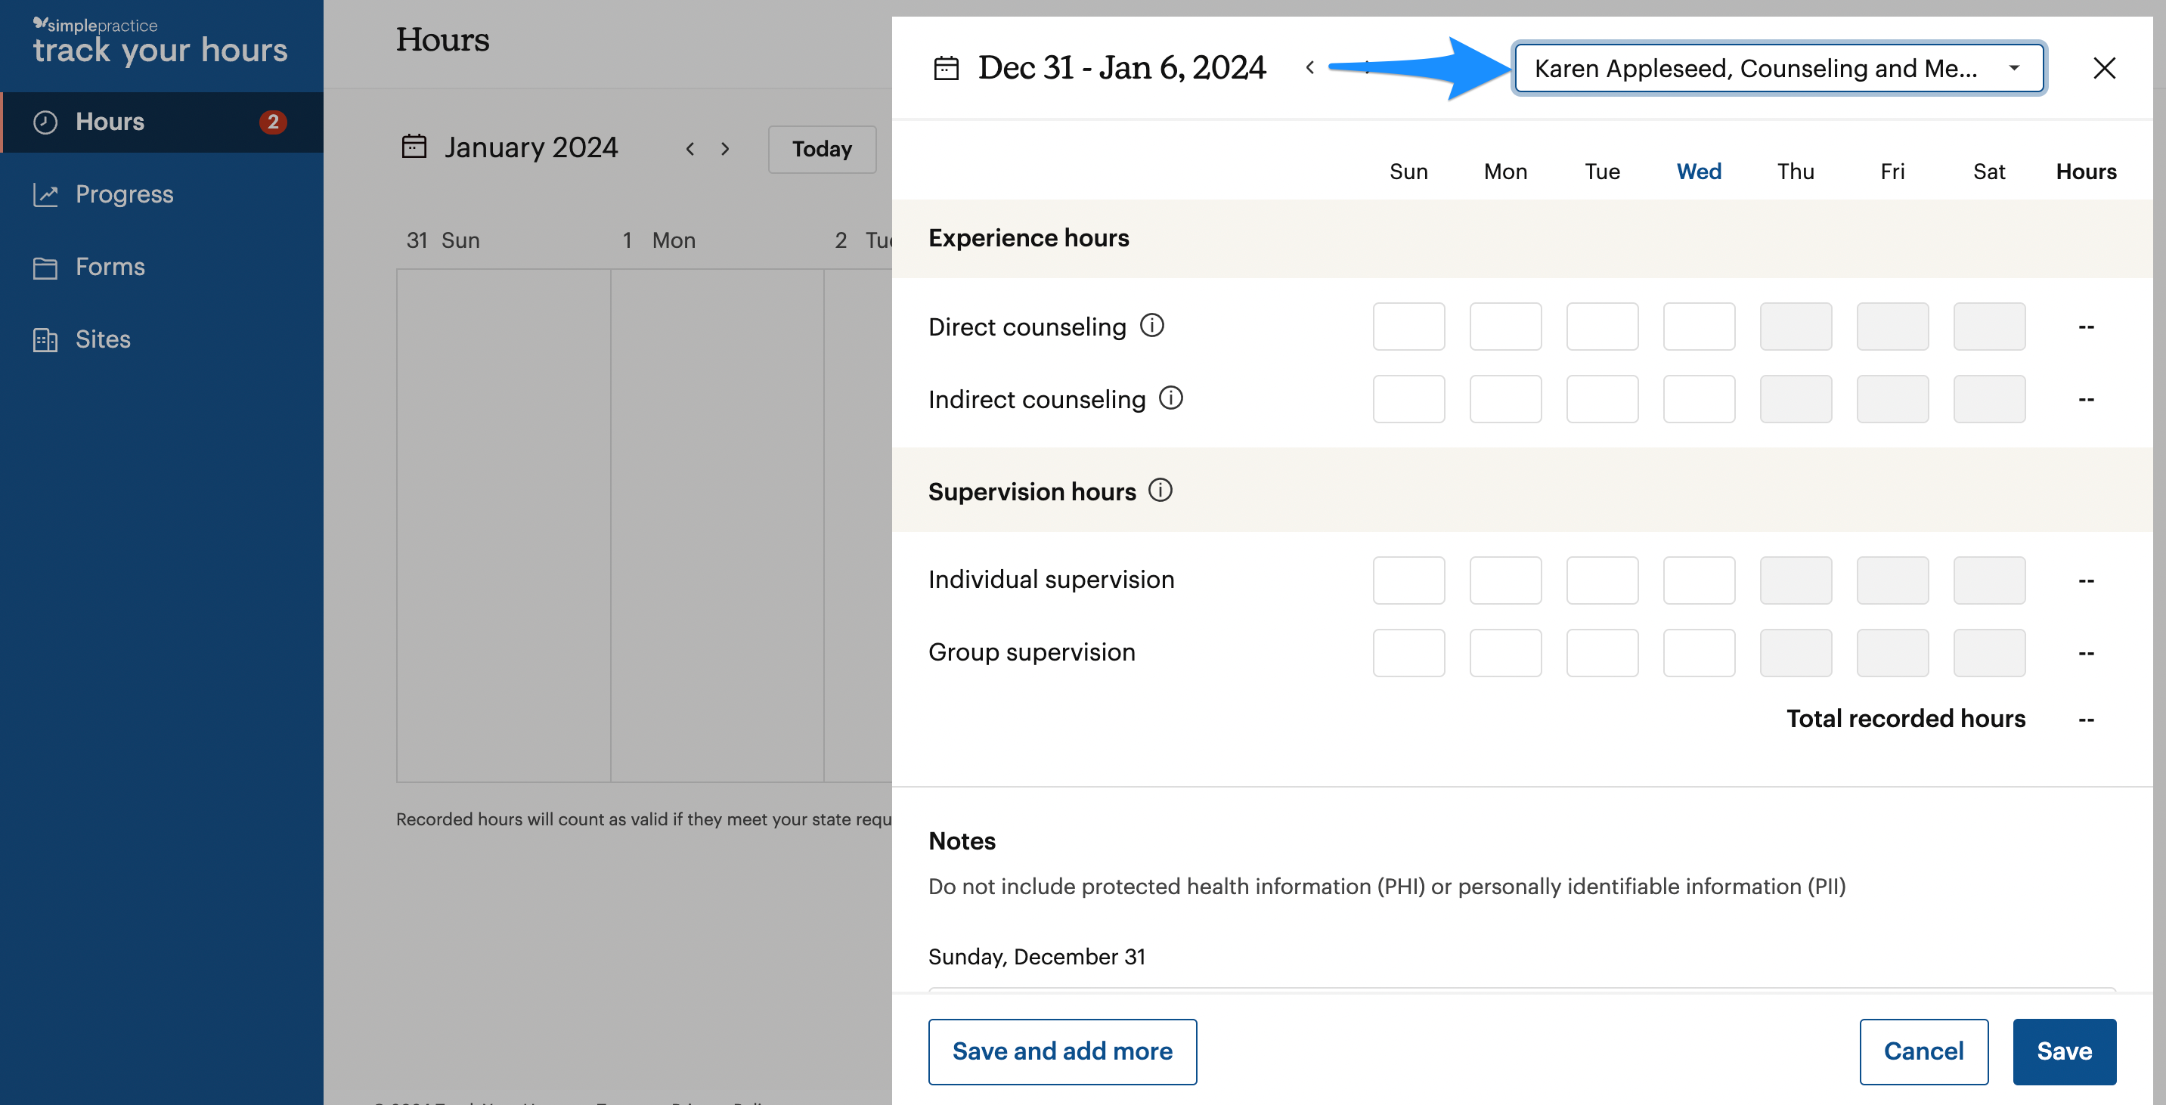Click the Today button
Screen dimensions: 2166x1105
click(820, 150)
